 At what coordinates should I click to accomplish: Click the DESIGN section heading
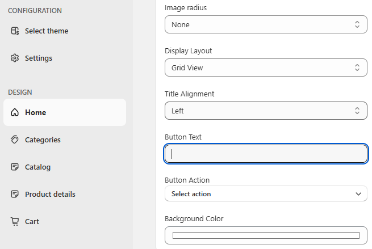(x=20, y=92)
